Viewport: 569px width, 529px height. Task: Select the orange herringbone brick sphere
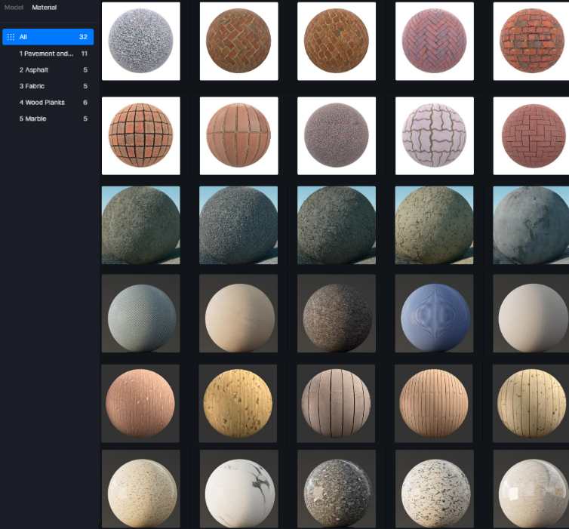point(238,42)
